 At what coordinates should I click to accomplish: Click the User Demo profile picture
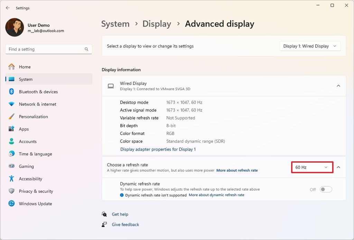pyautogui.click(x=15, y=27)
